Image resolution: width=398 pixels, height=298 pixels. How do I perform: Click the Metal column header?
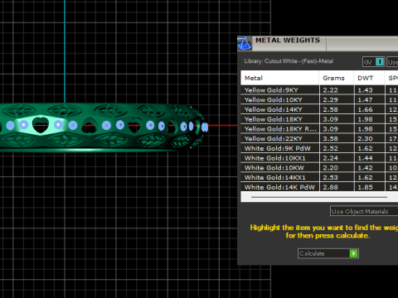pyautogui.click(x=279, y=78)
